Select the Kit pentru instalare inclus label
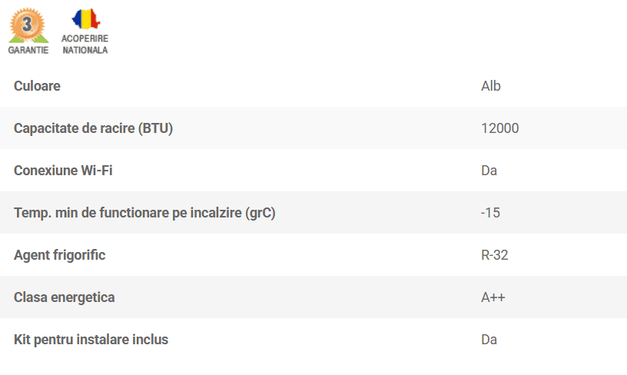 click(91, 340)
